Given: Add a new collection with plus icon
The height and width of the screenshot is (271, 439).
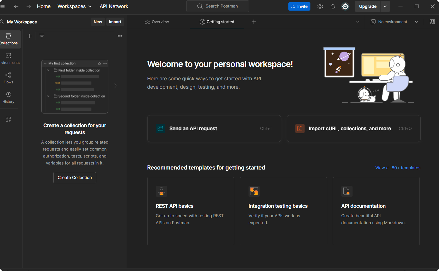Looking at the screenshot, I should (x=30, y=36).
